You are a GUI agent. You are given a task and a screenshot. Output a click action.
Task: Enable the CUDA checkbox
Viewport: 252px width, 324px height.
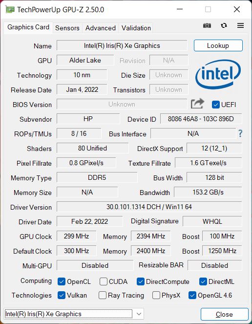pos(103,281)
